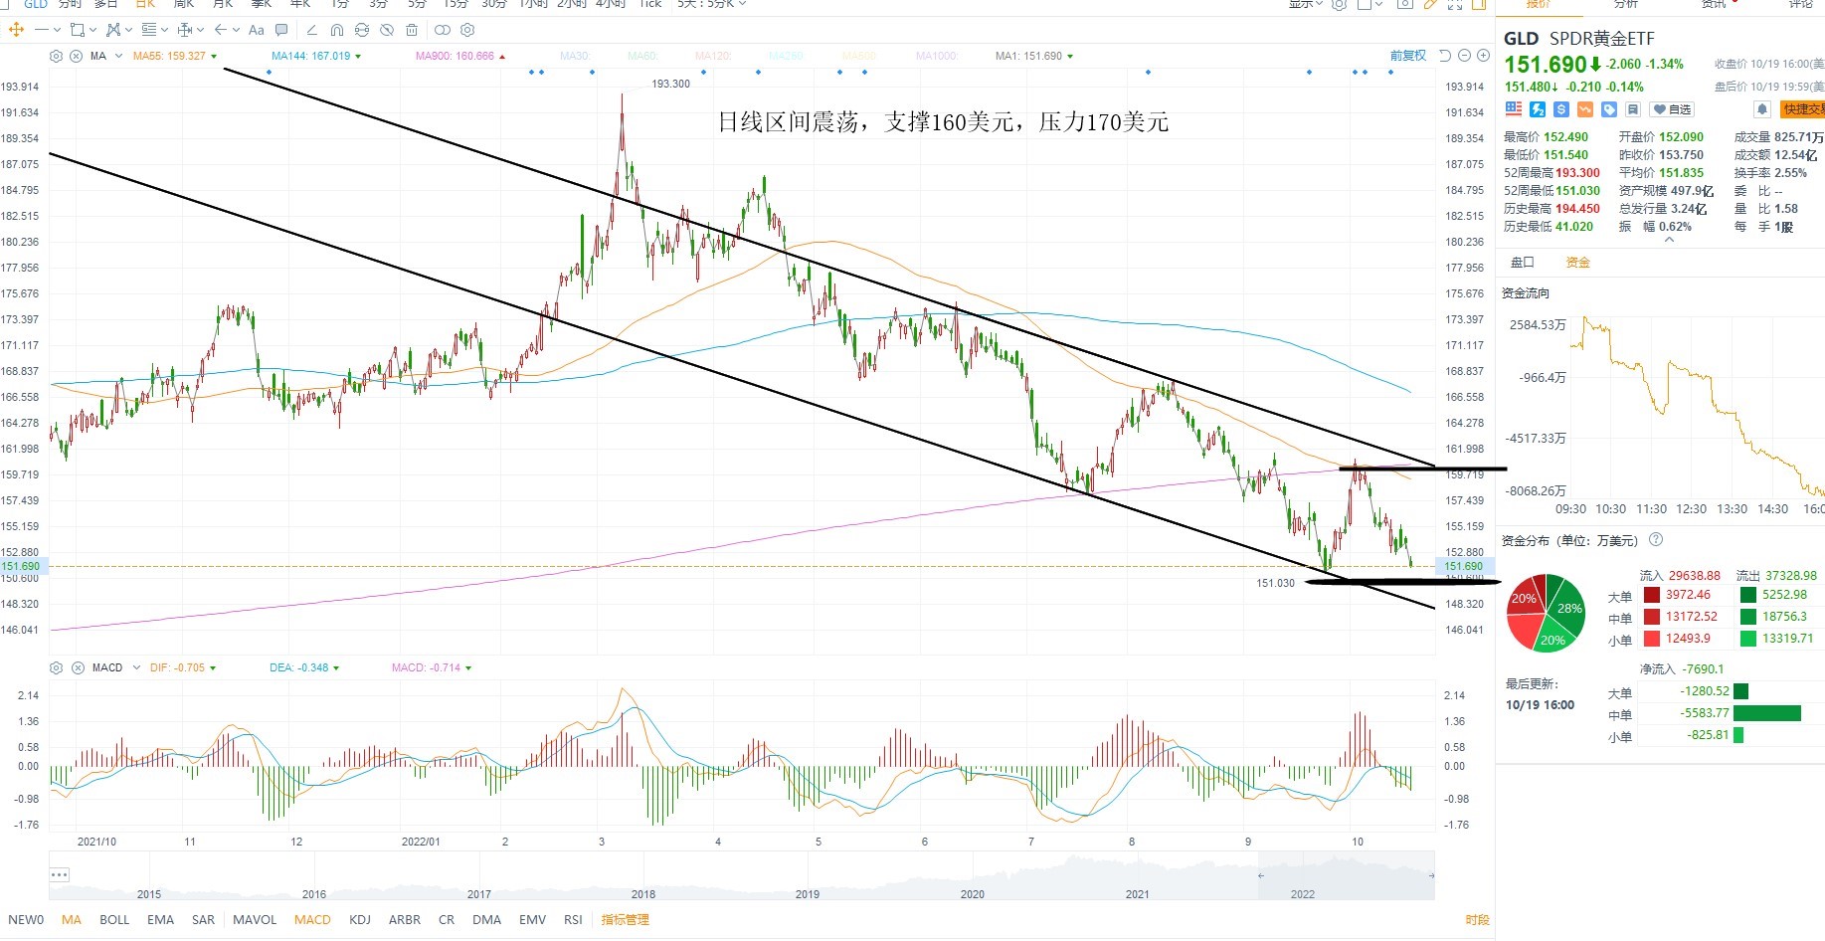Viewport: 1825px width, 941px height.
Task: Click help question mark beside 资金分布
Action: [x=1656, y=539]
